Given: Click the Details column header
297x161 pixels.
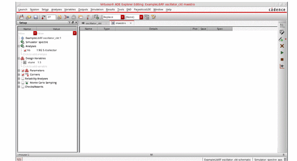Looking at the screenshot, I should (153, 29).
